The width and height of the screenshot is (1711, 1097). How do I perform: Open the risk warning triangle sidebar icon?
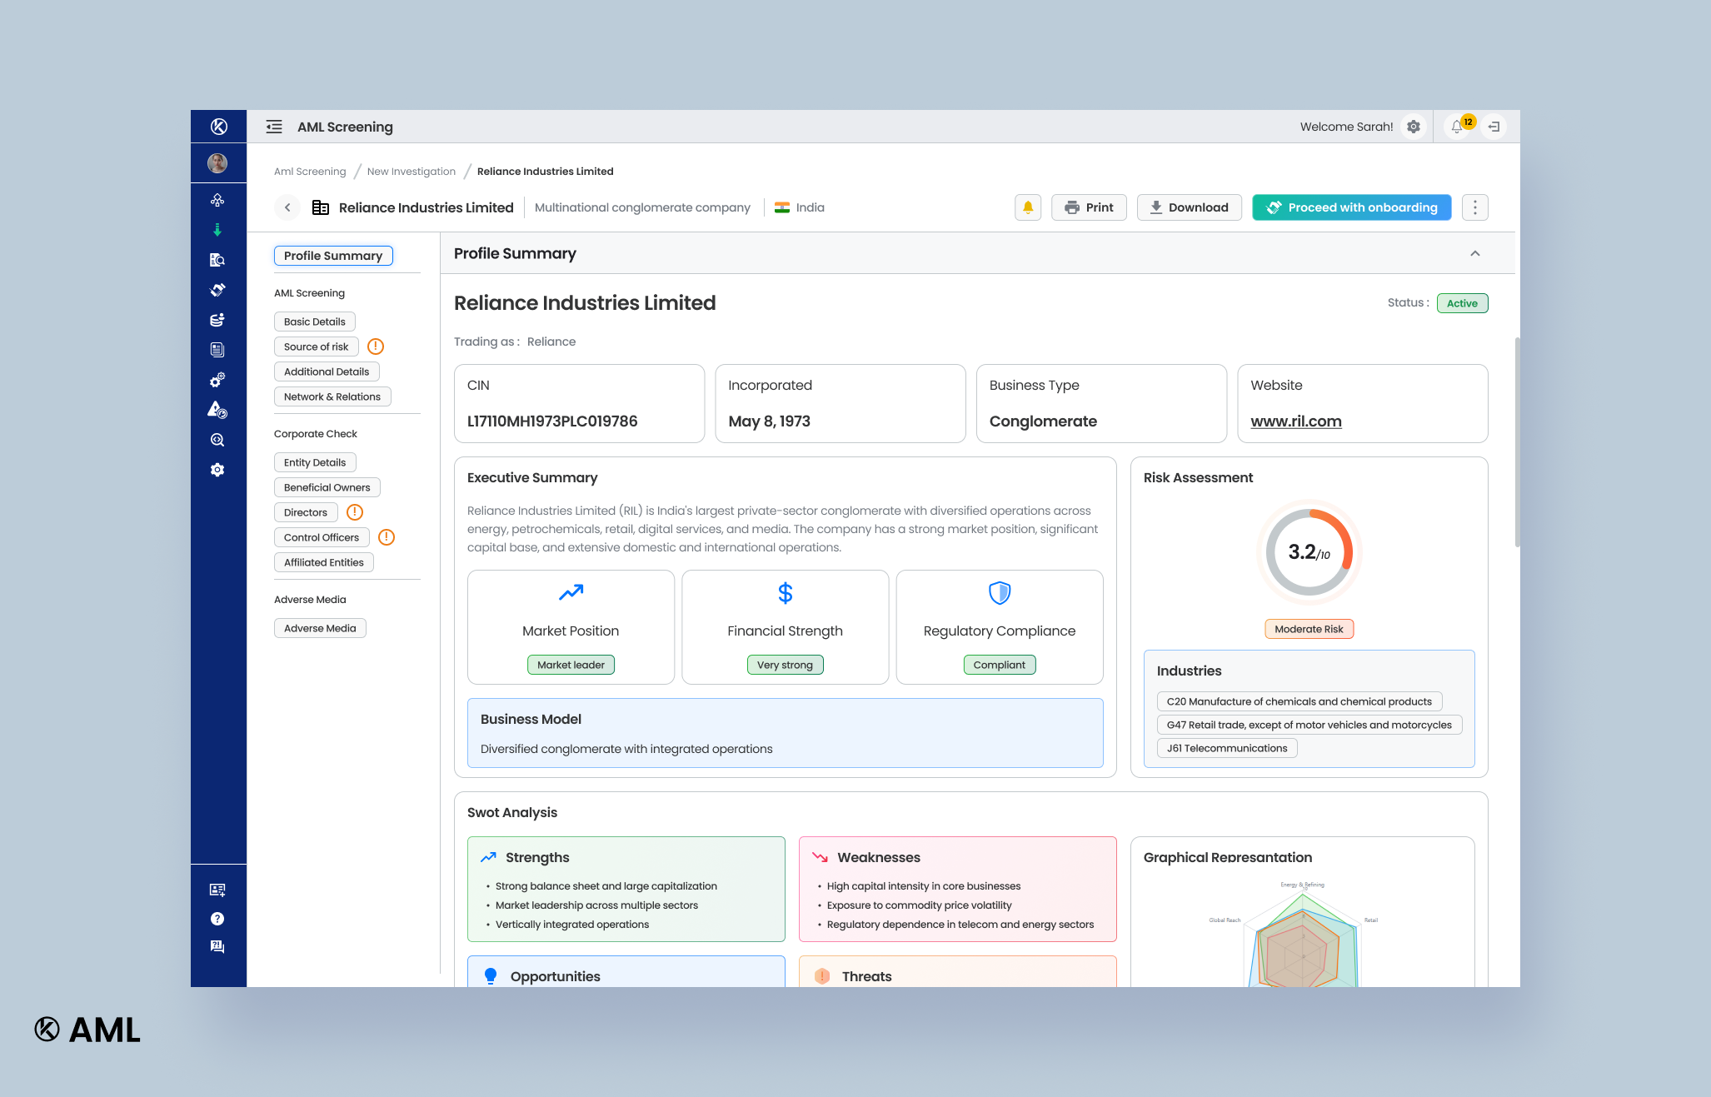[217, 410]
